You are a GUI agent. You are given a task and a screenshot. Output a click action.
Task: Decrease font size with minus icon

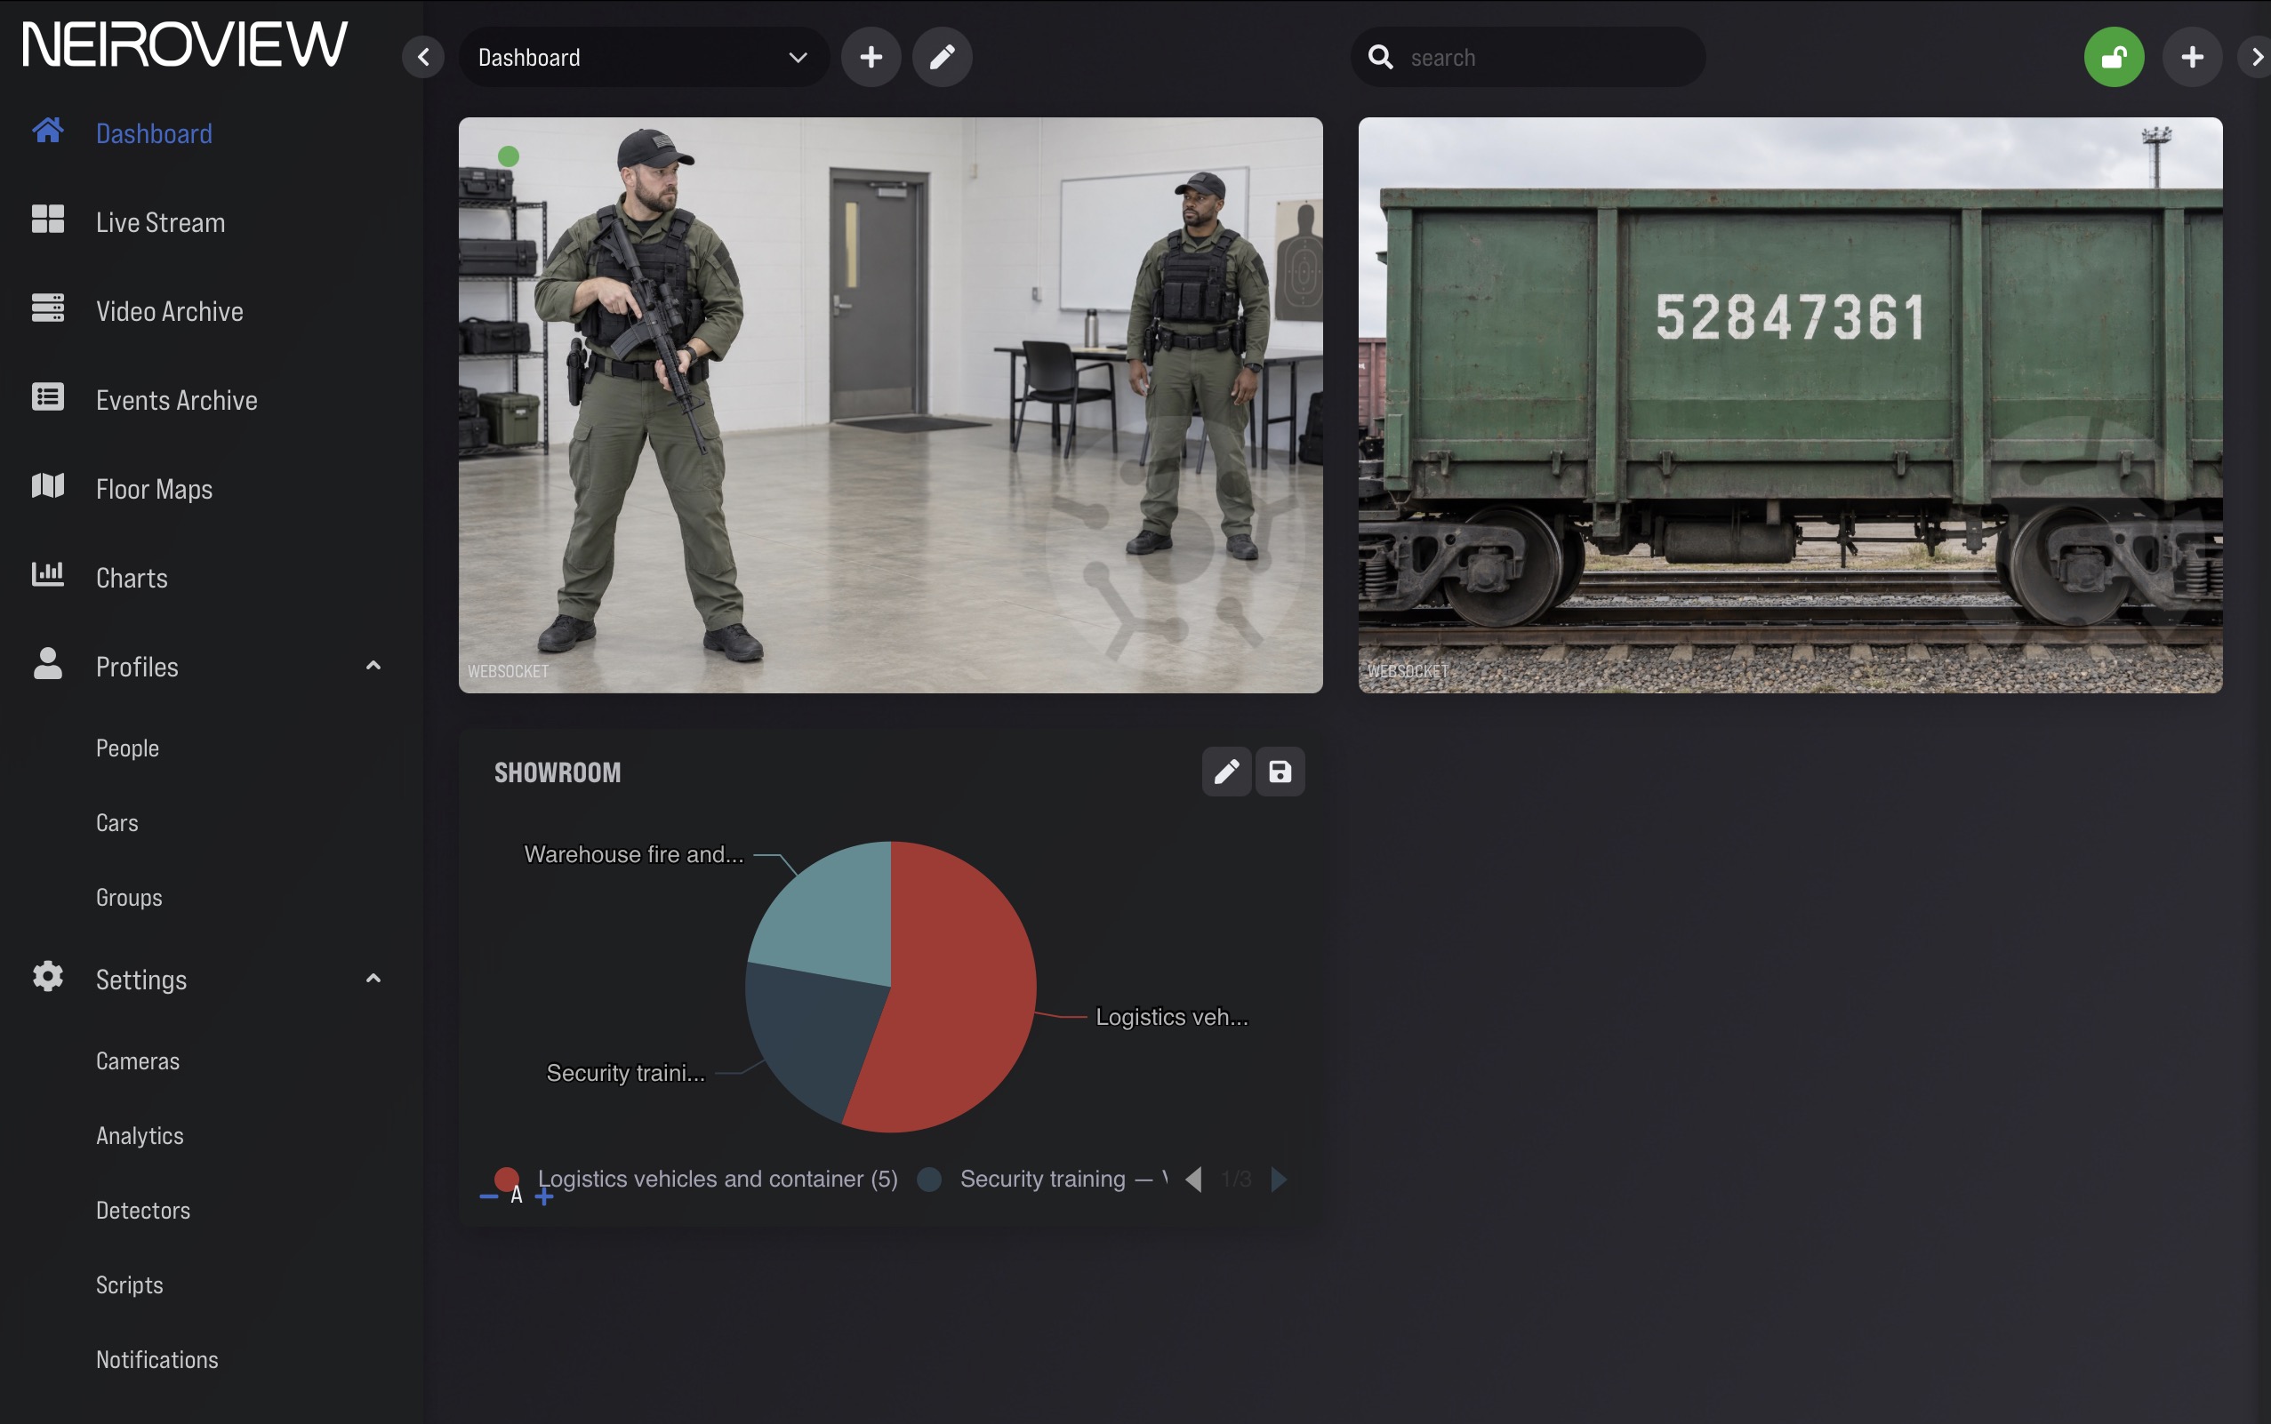tap(489, 1197)
